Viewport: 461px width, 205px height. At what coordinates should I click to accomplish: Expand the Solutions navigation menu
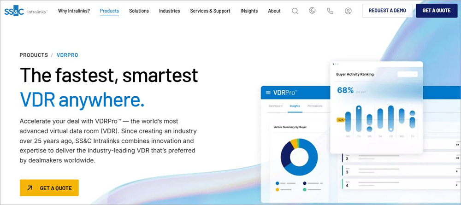pos(139,11)
